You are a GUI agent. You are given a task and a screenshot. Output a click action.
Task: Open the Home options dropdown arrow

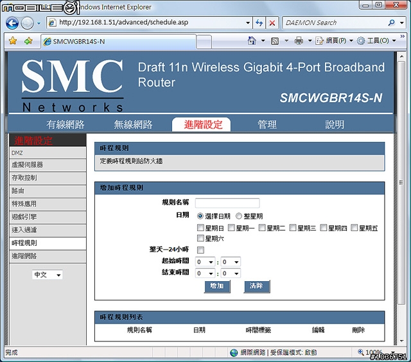[x=263, y=41]
